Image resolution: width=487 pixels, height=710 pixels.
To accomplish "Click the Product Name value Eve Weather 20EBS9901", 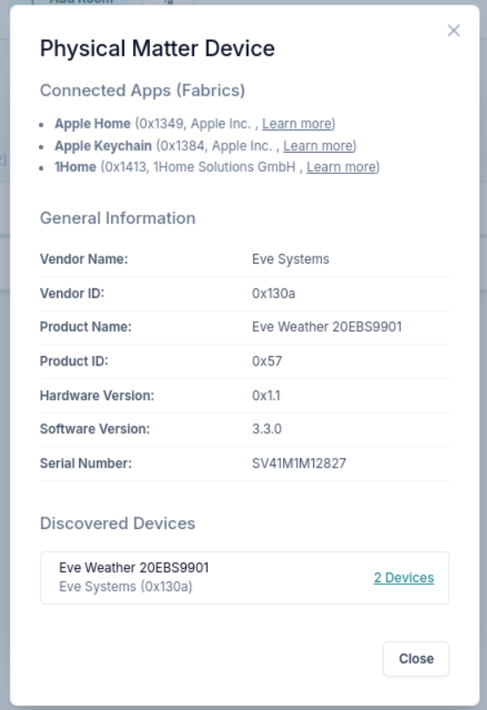I will pyautogui.click(x=326, y=327).
